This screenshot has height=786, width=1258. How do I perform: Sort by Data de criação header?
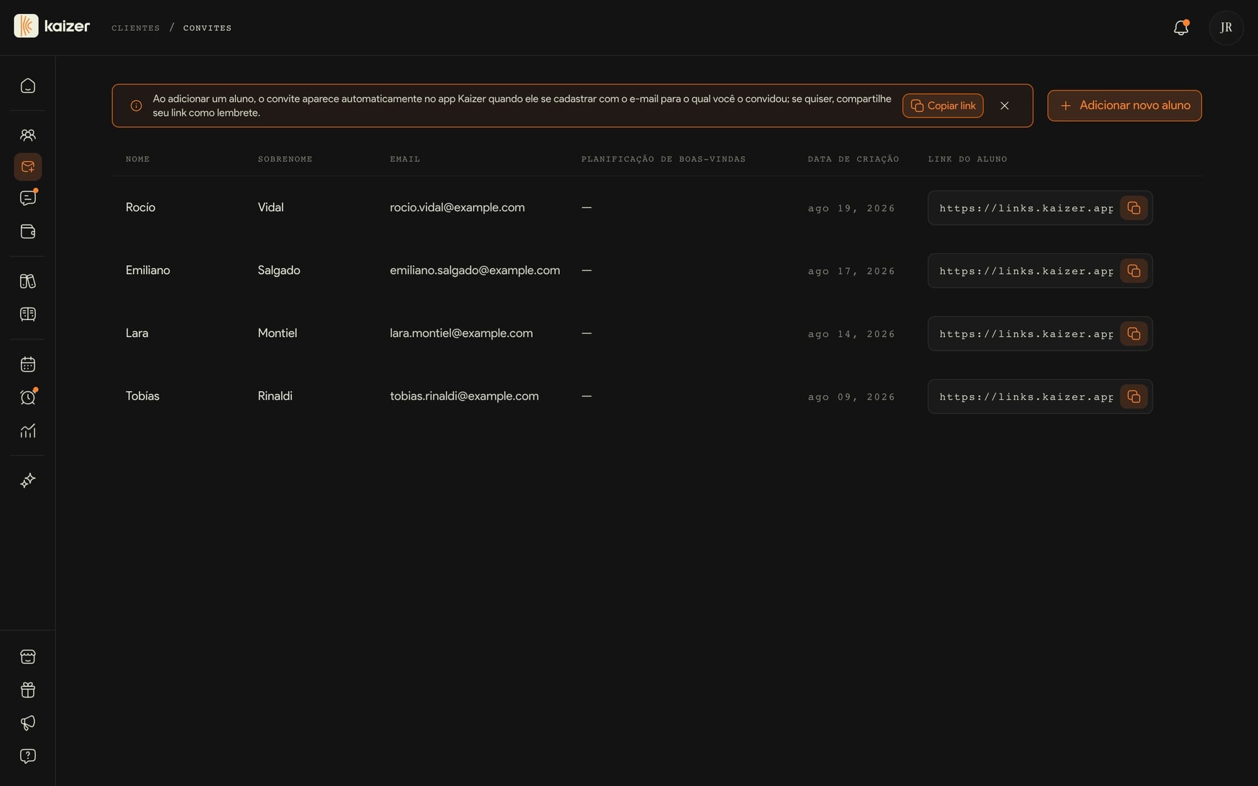(x=854, y=159)
